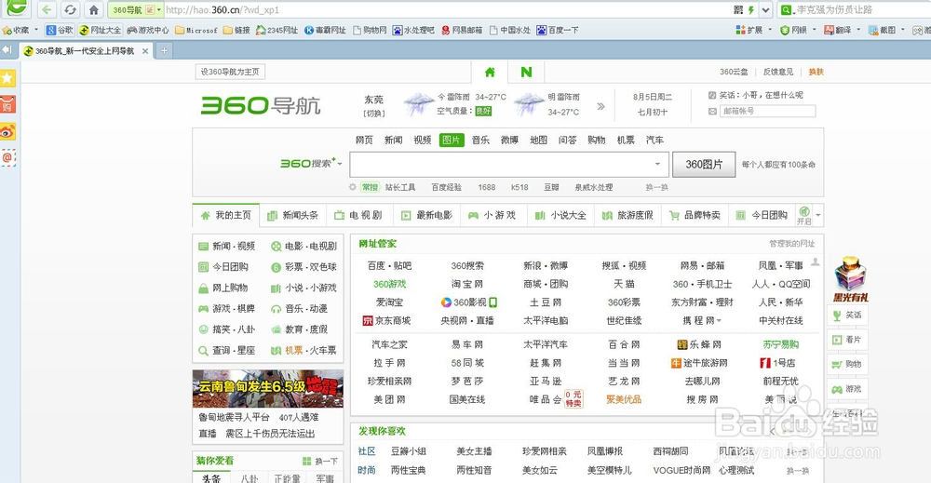Open 网银 toolbar button
The width and height of the screenshot is (931, 483).
click(793, 30)
